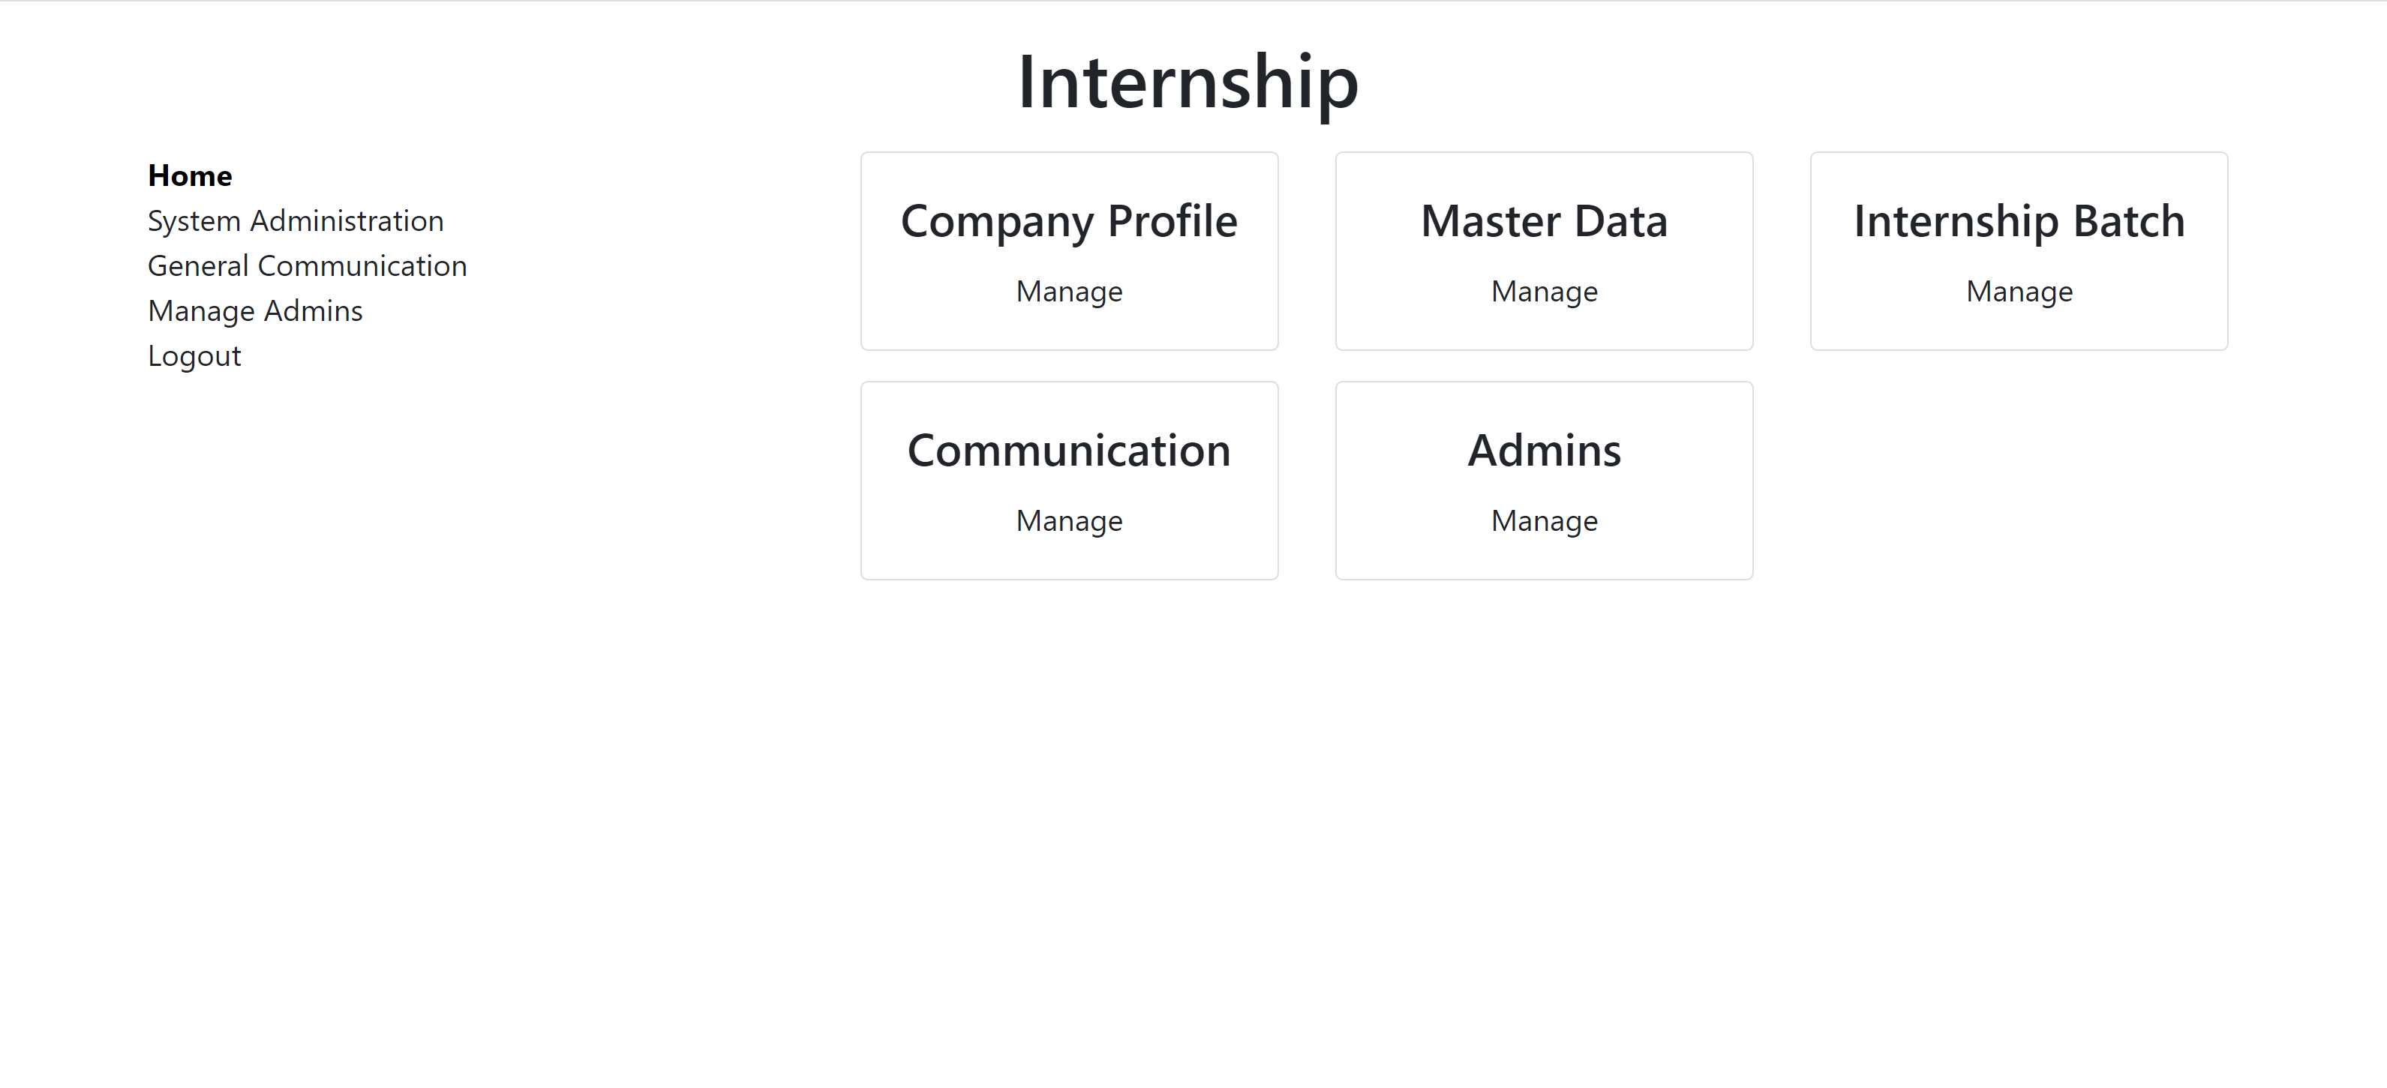Click the Internship page heading

point(1187,82)
